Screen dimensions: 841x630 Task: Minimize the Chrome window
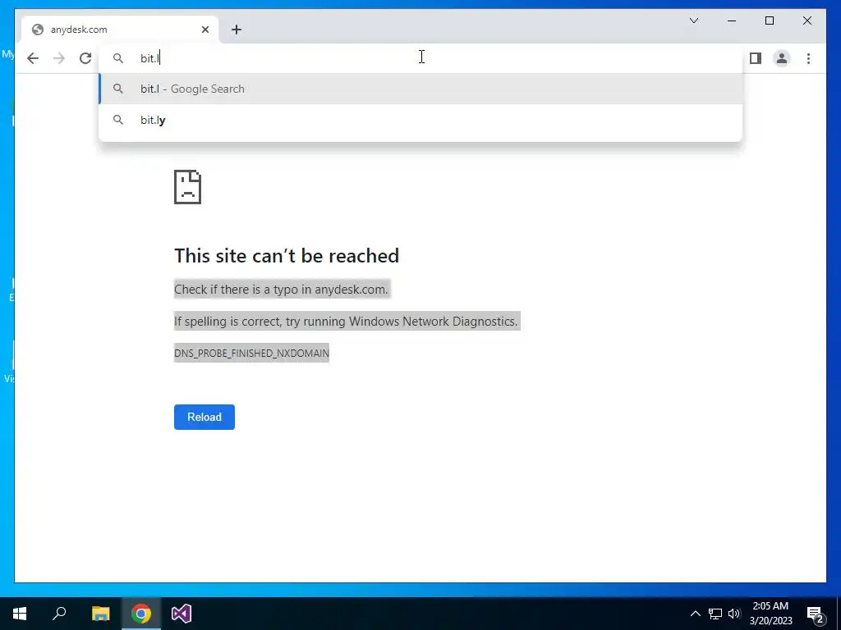tap(732, 21)
